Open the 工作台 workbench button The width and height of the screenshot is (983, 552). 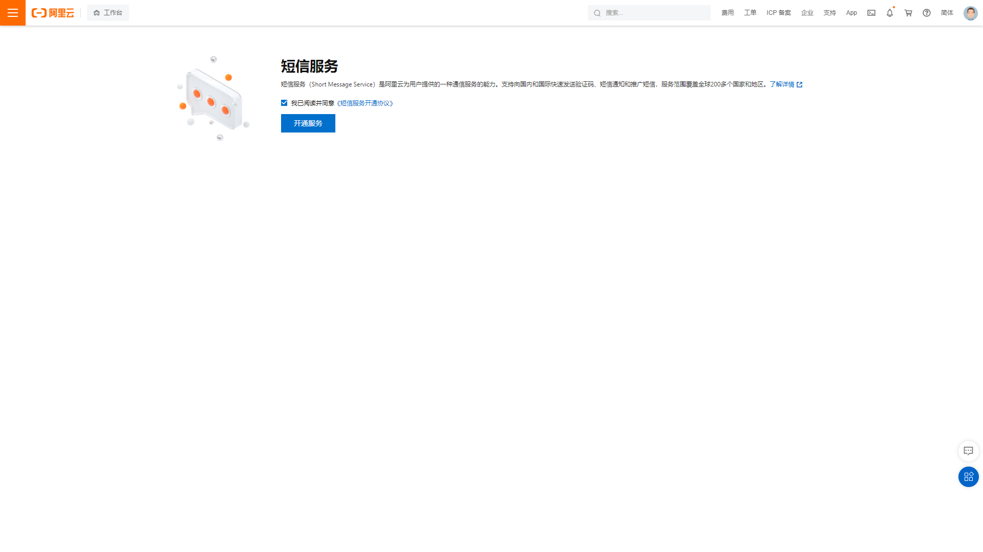[108, 13]
